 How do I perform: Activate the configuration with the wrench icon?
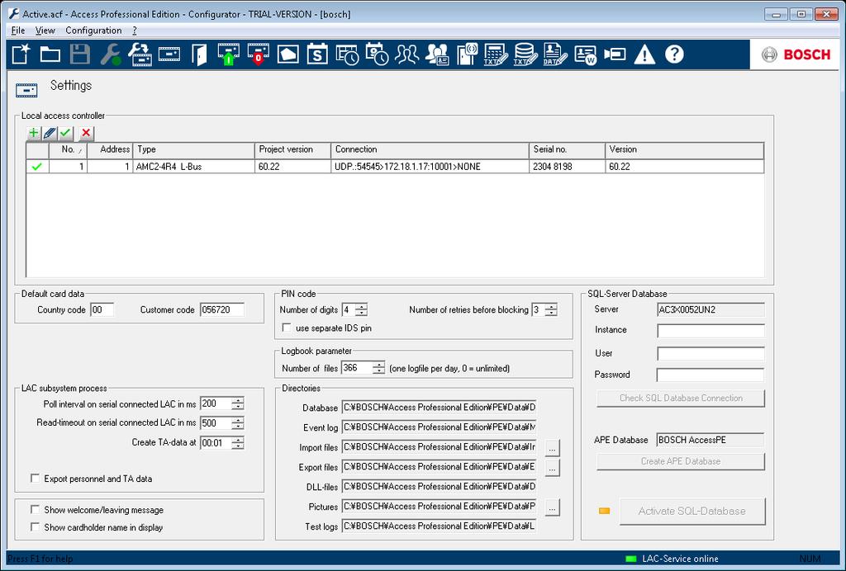[x=110, y=54]
